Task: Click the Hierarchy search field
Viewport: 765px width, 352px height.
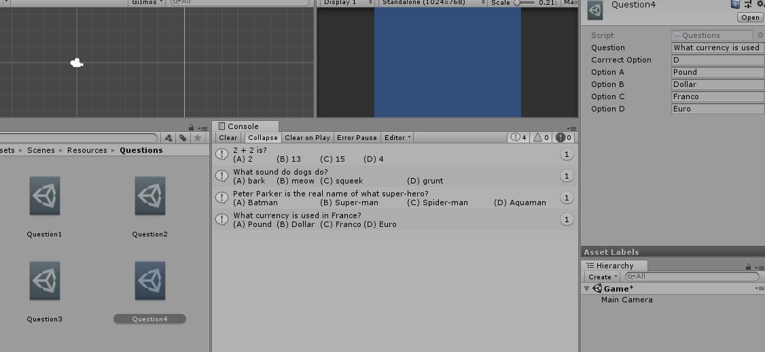Action: point(692,277)
